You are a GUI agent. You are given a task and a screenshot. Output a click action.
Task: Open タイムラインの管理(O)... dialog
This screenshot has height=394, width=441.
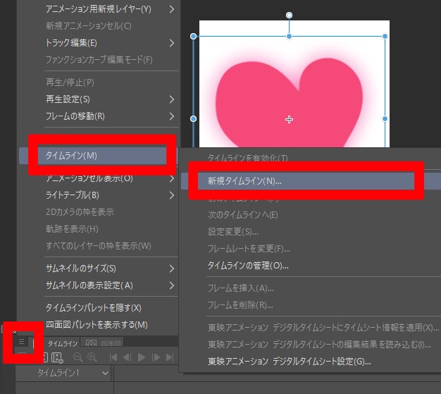pyautogui.click(x=248, y=266)
